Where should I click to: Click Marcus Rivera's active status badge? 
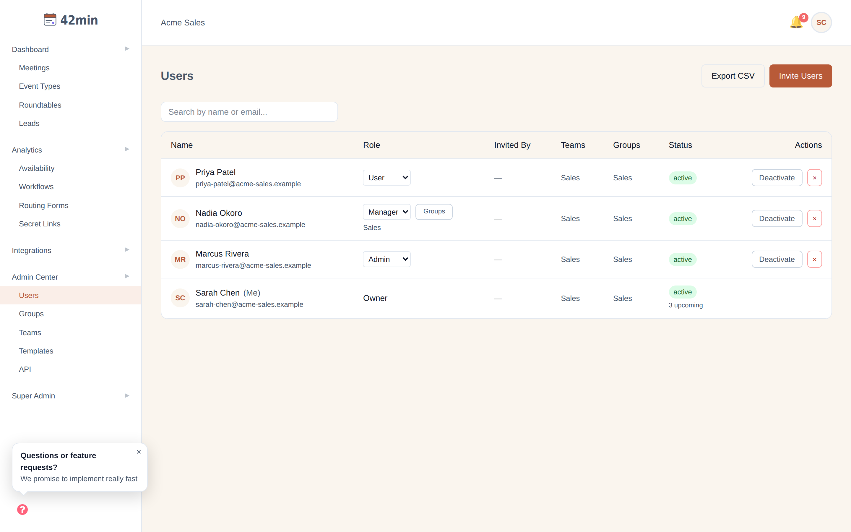coord(683,260)
